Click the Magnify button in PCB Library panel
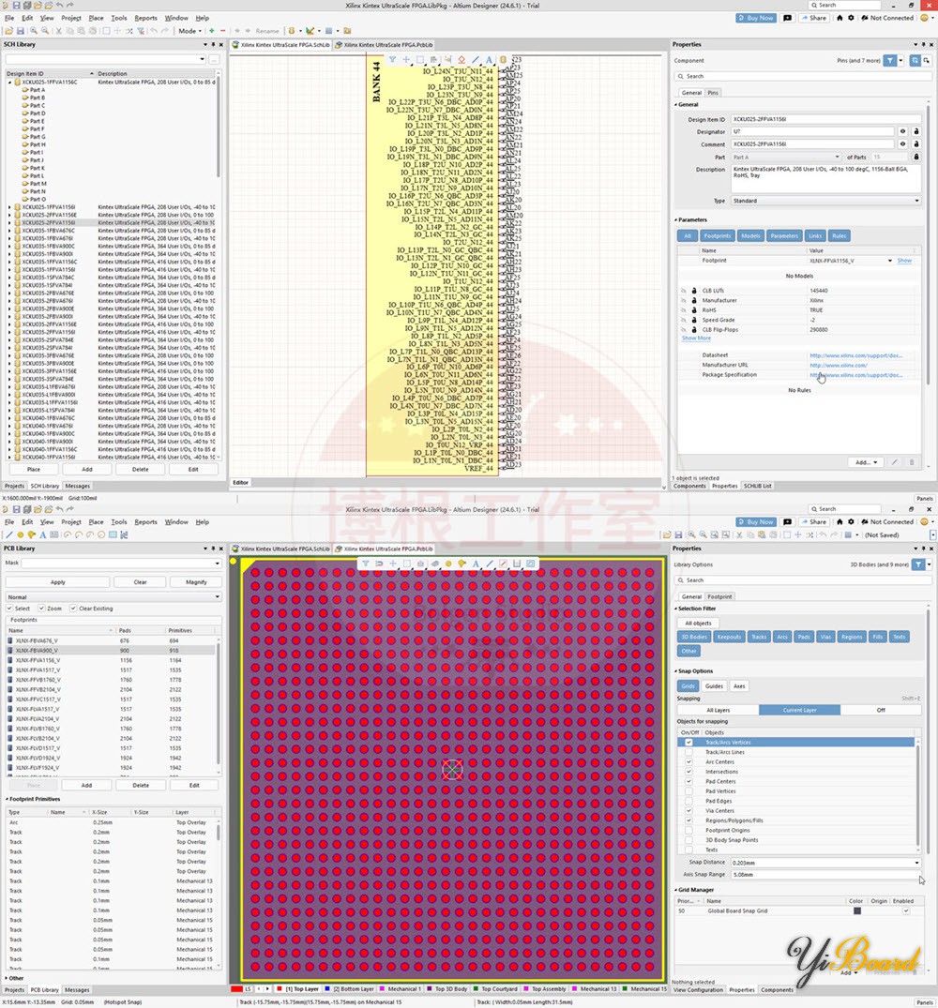The height and width of the screenshot is (1008, 938). [196, 581]
